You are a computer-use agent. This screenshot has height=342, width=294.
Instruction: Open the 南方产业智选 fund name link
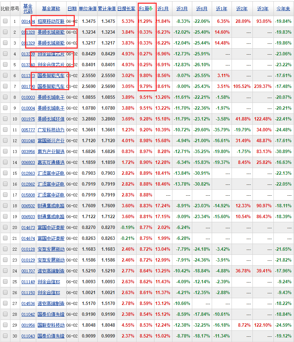[x=51, y=152]
